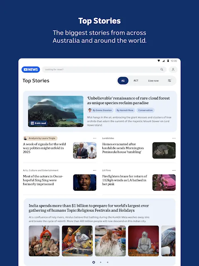
Task: Go to the second carousel page dot
Action: [x=101, y=262]
